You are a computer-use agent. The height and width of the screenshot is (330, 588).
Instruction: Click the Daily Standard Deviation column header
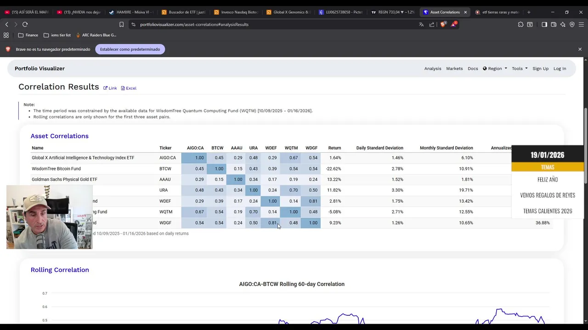tap(379, 148)
